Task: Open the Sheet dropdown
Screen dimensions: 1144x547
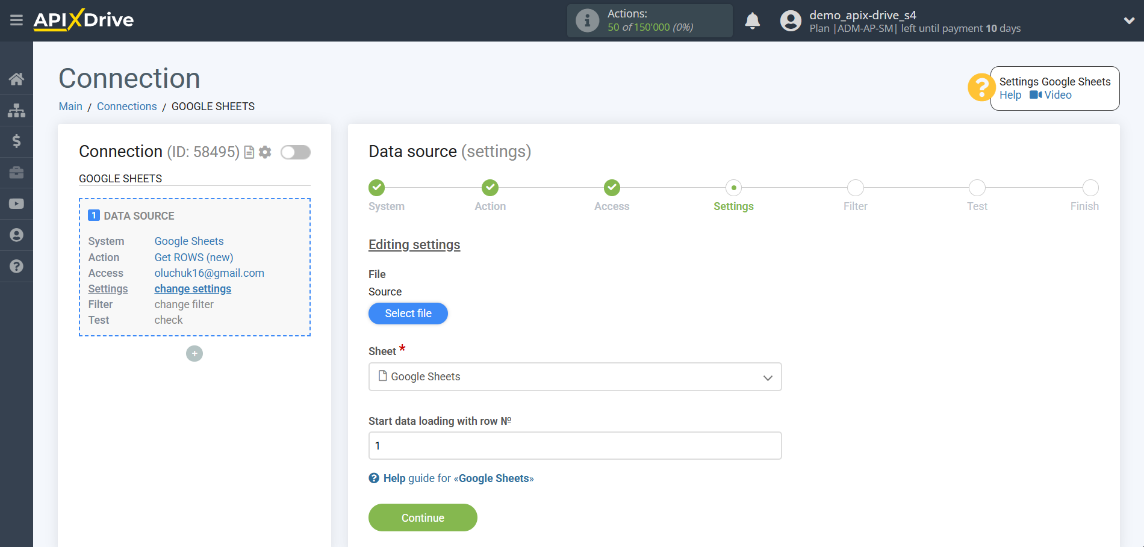Action: [x=575, y=377]
